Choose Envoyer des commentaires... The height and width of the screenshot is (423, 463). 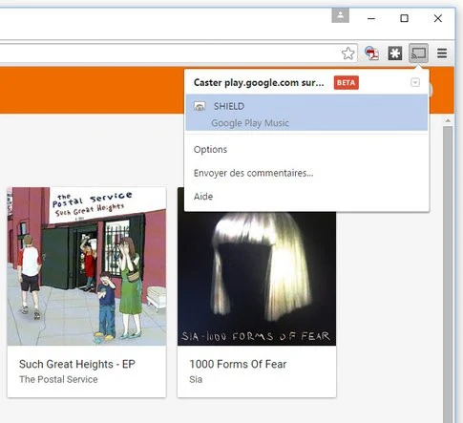pyautogui.click(x=253, y=173)
